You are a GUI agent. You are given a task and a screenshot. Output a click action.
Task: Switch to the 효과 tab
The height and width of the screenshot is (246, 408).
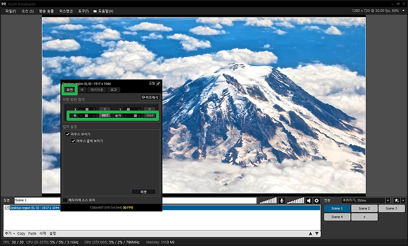pyautogui.click(x=114, y=90)
